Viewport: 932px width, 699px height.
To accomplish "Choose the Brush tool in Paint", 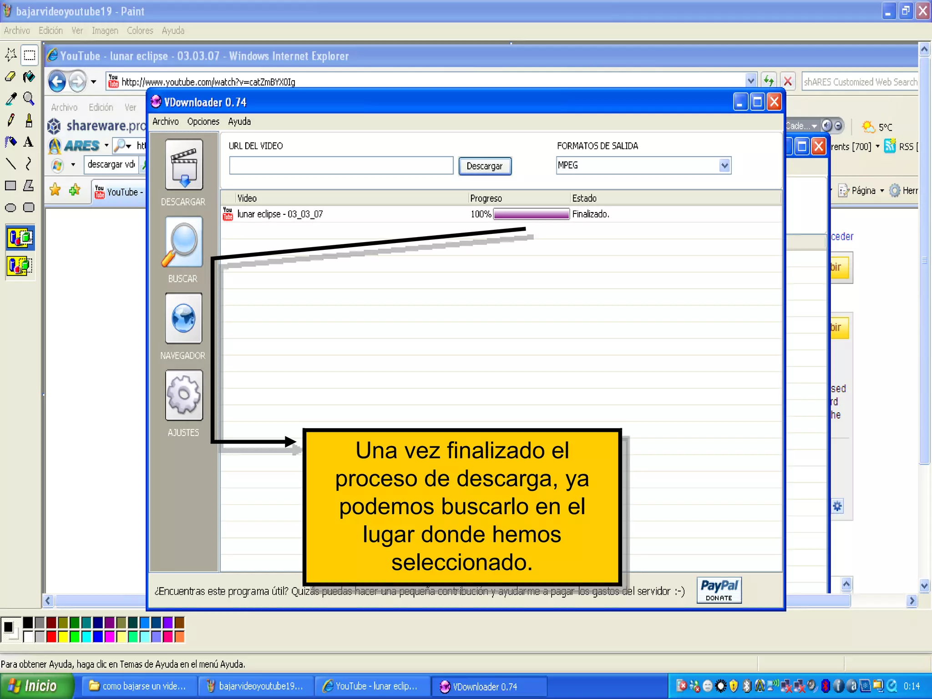I will pyautogui.click(x=29, y=121).
